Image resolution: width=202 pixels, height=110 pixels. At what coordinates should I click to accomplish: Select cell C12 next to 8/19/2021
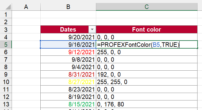147,97
